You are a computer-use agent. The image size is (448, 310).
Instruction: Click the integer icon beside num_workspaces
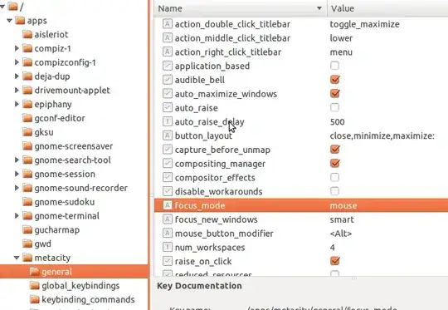[x=168, y=247]
